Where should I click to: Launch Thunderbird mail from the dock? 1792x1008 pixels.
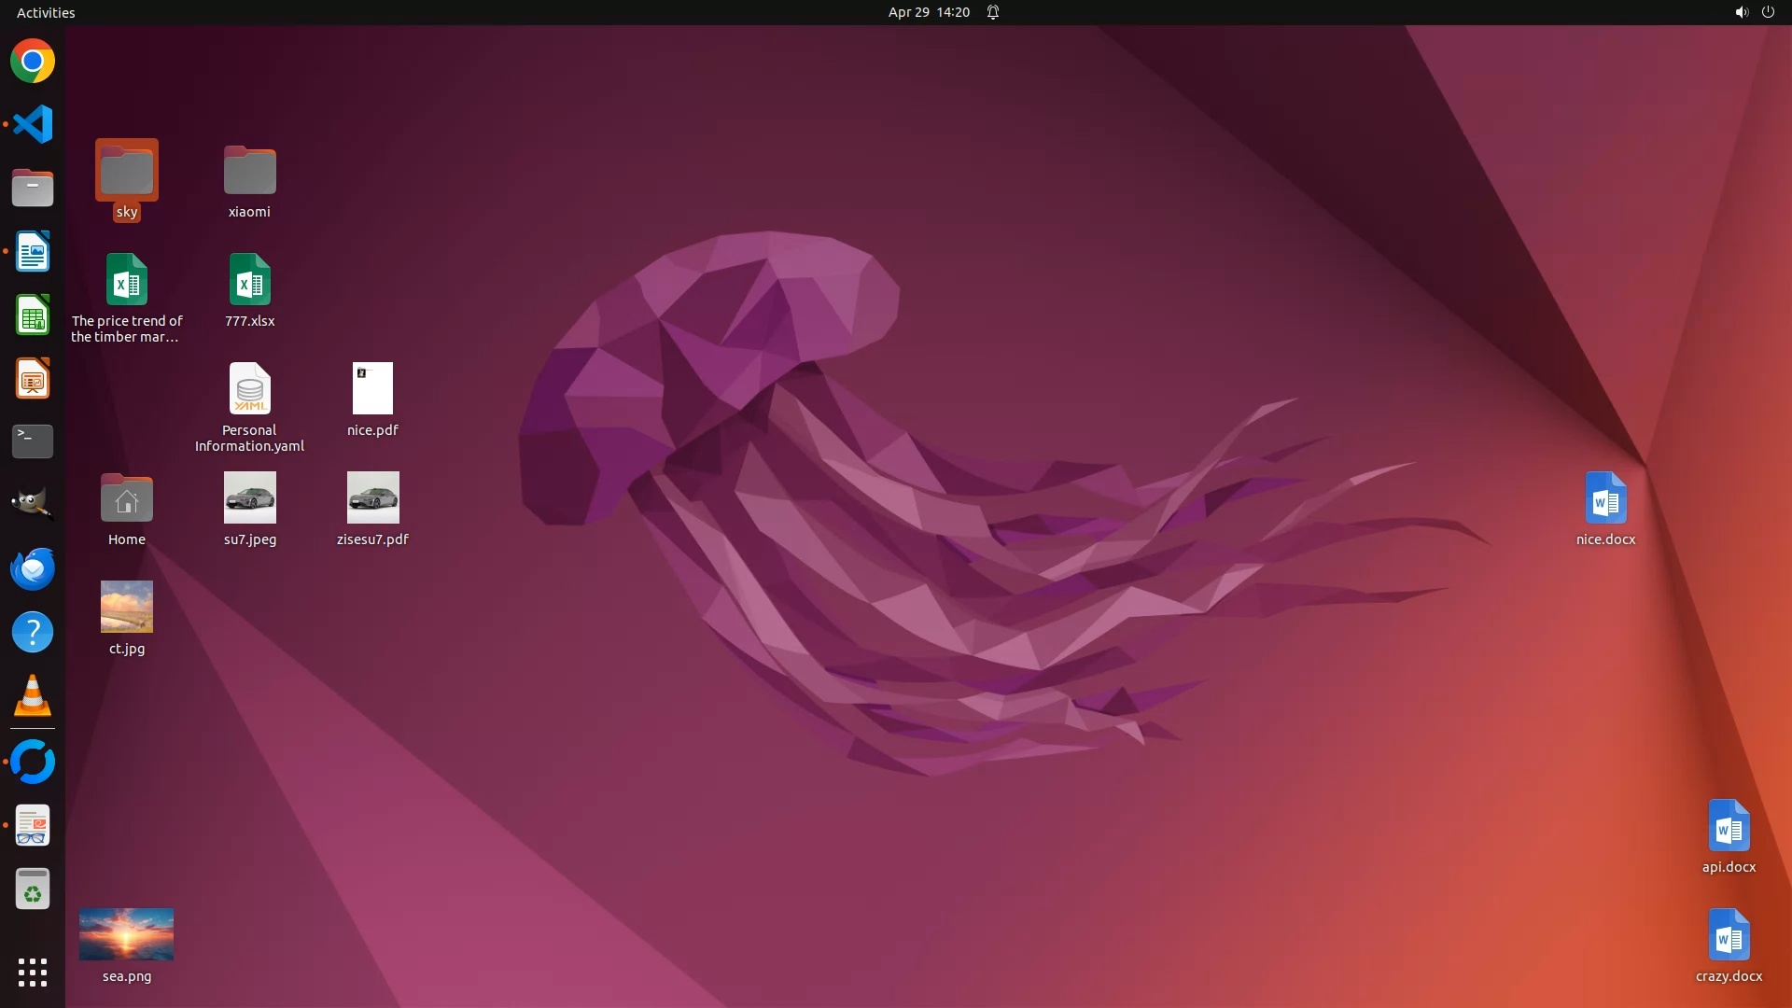coord(33,568)
